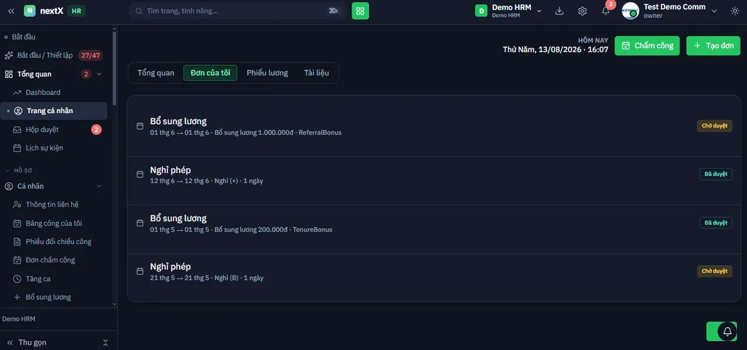Image resolution: width=747 pixels, height=350 pixels.
Task: Click the Chấm công button
Action: pos(647,45)
